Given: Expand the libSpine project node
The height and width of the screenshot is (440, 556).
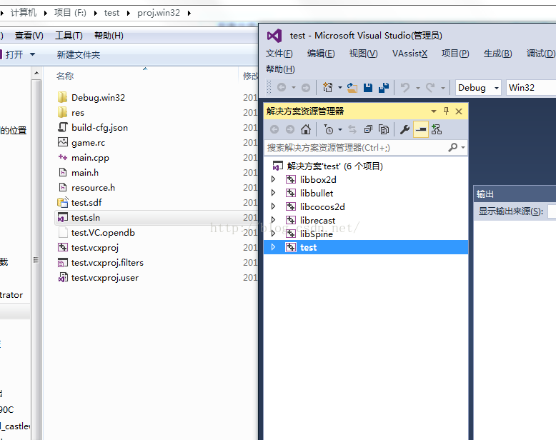Looking at the screenshot, I should (274, 234).
